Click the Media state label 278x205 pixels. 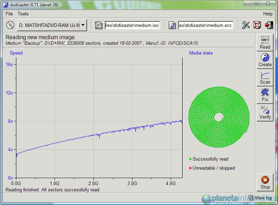(201, 53)
